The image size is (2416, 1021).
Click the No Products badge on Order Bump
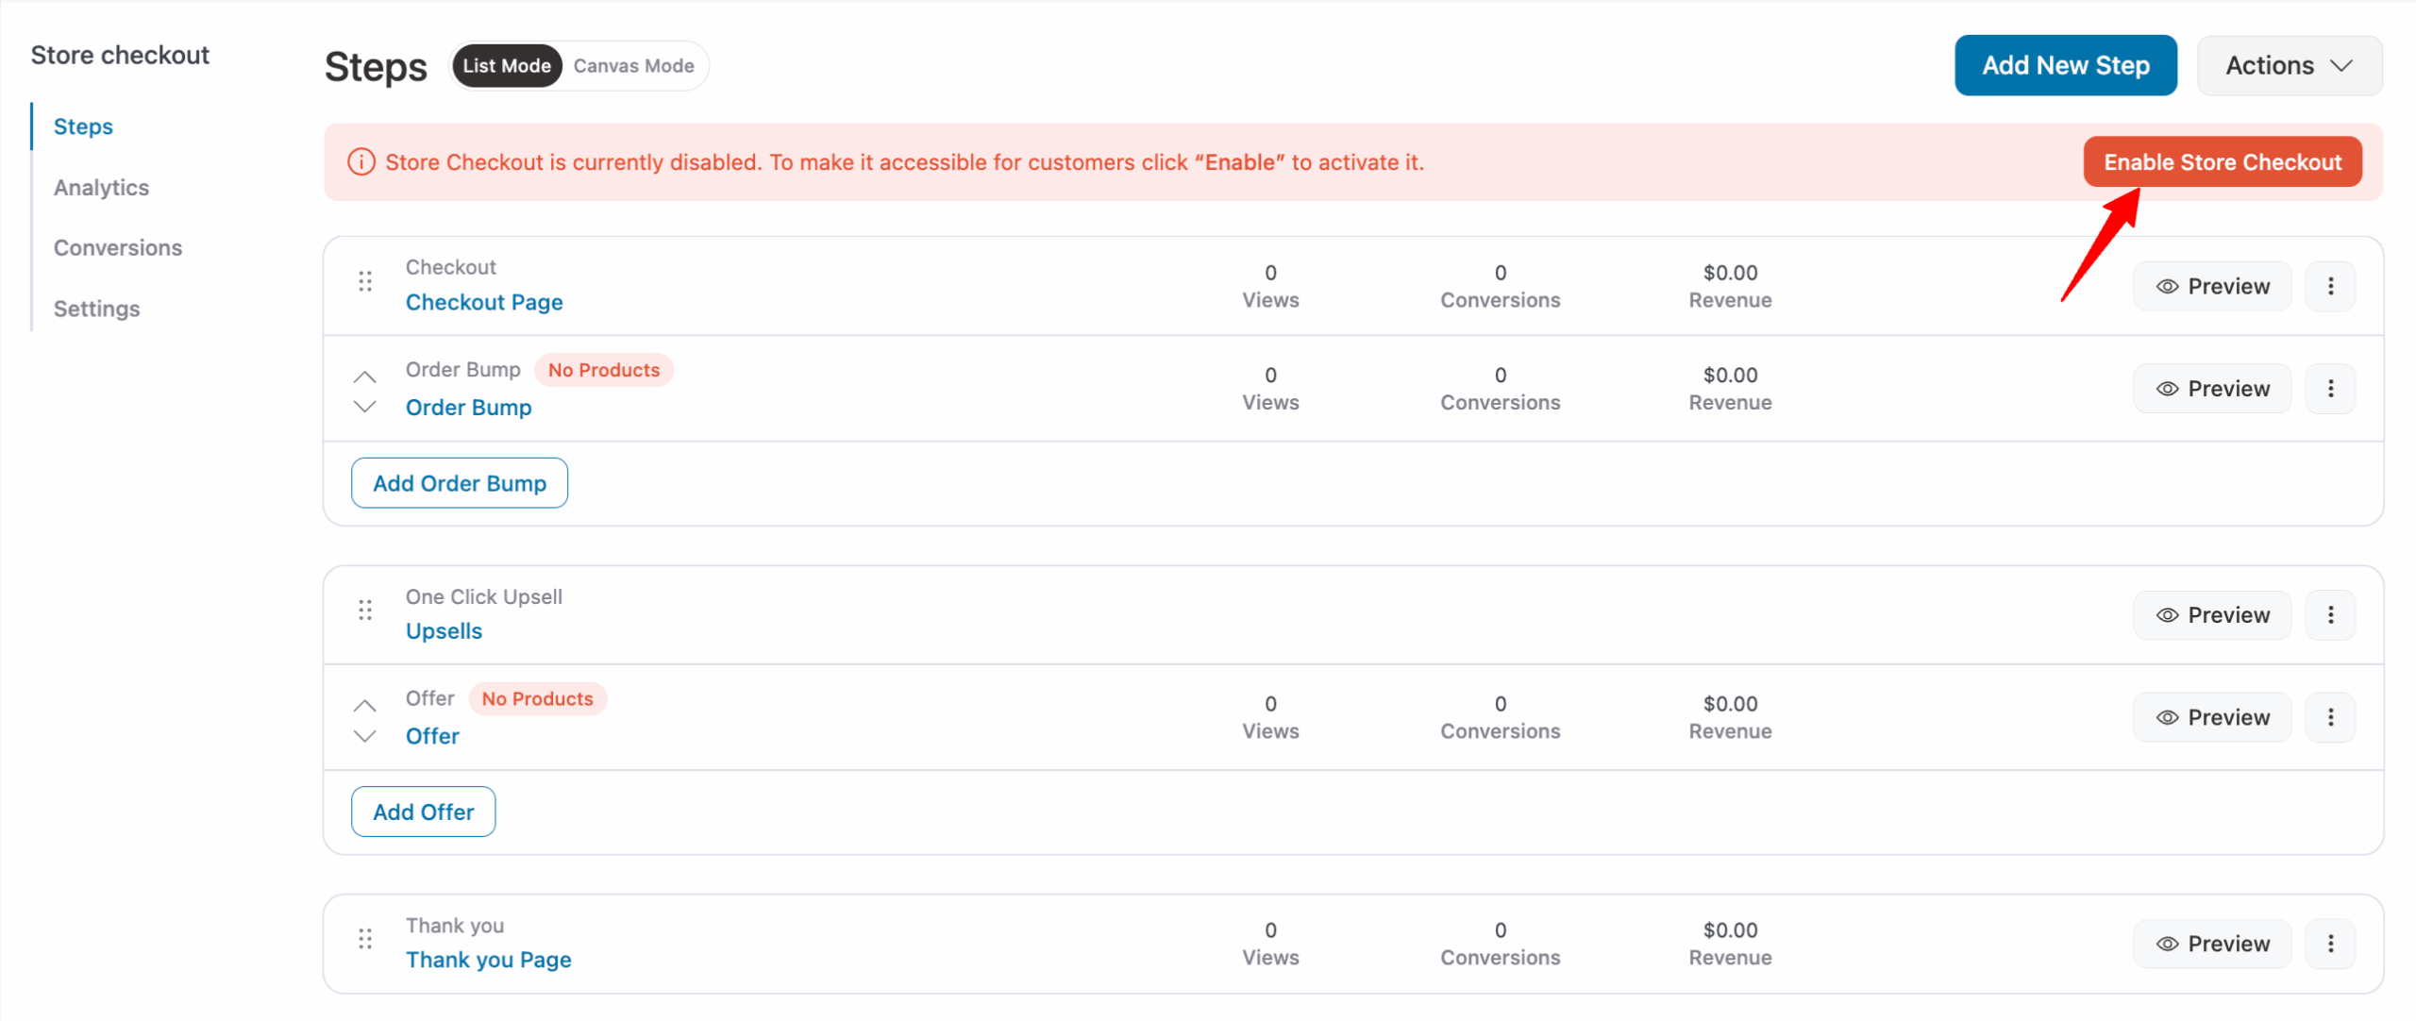604,370
